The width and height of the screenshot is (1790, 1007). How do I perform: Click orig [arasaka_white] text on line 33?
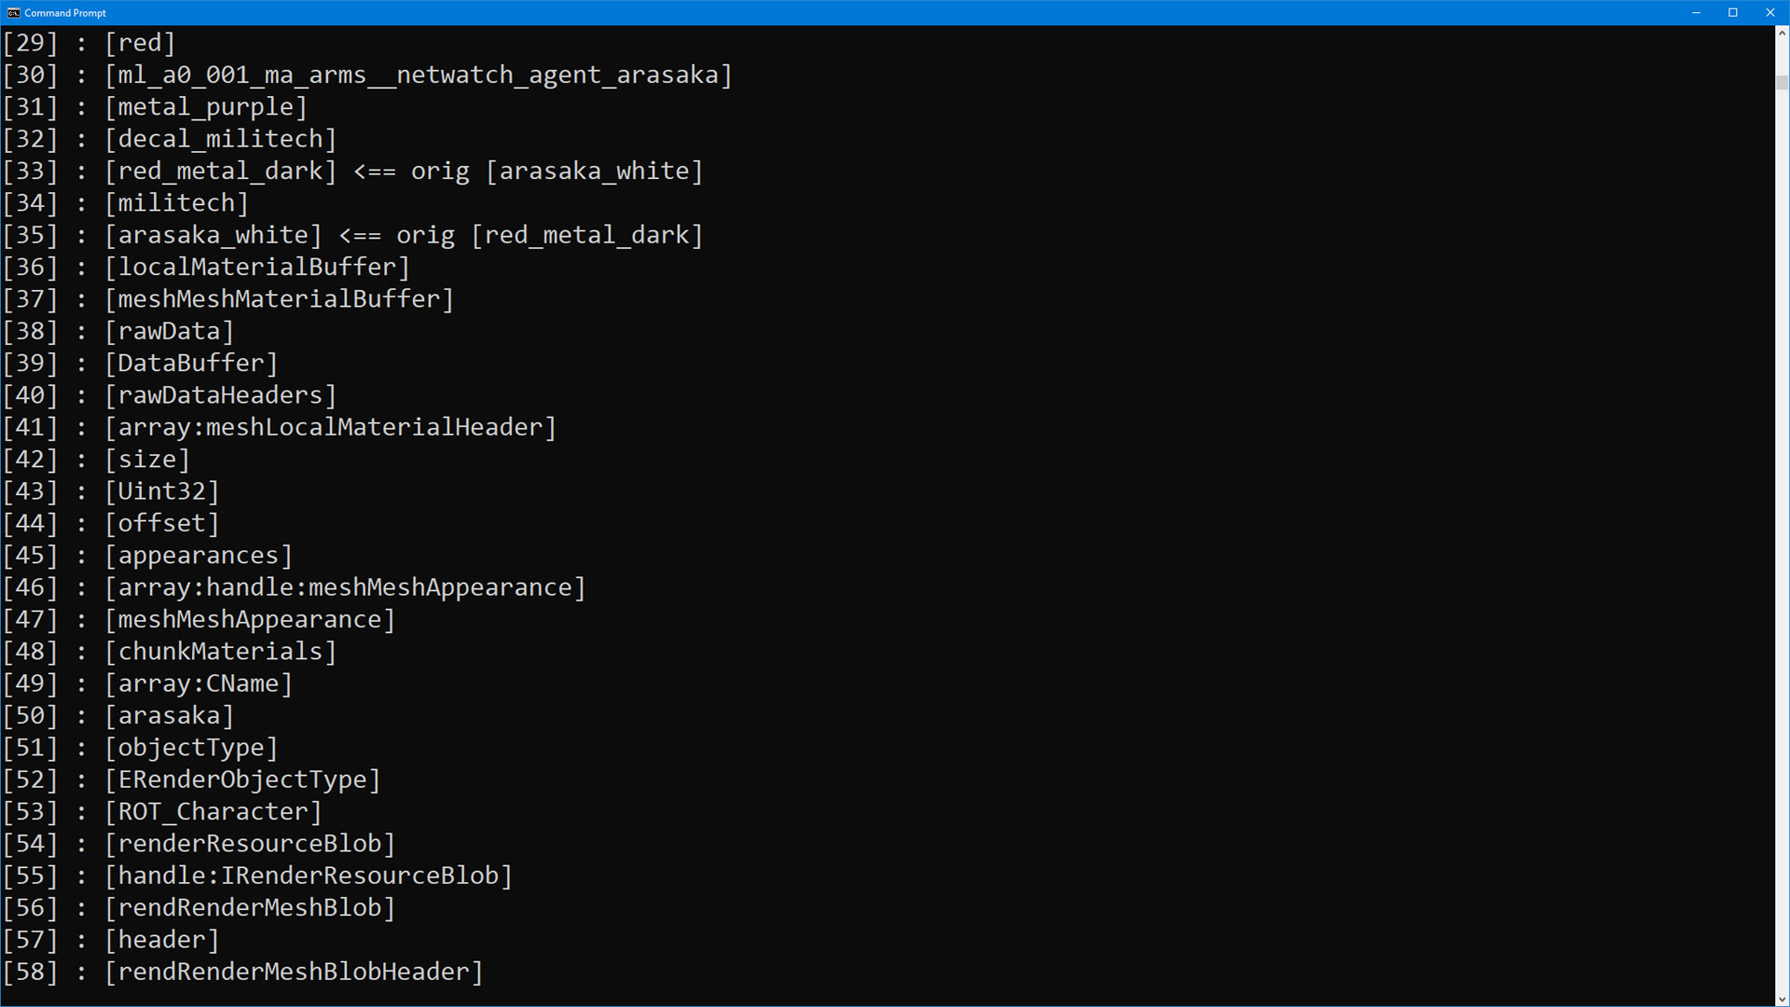[x=557, y=172]
